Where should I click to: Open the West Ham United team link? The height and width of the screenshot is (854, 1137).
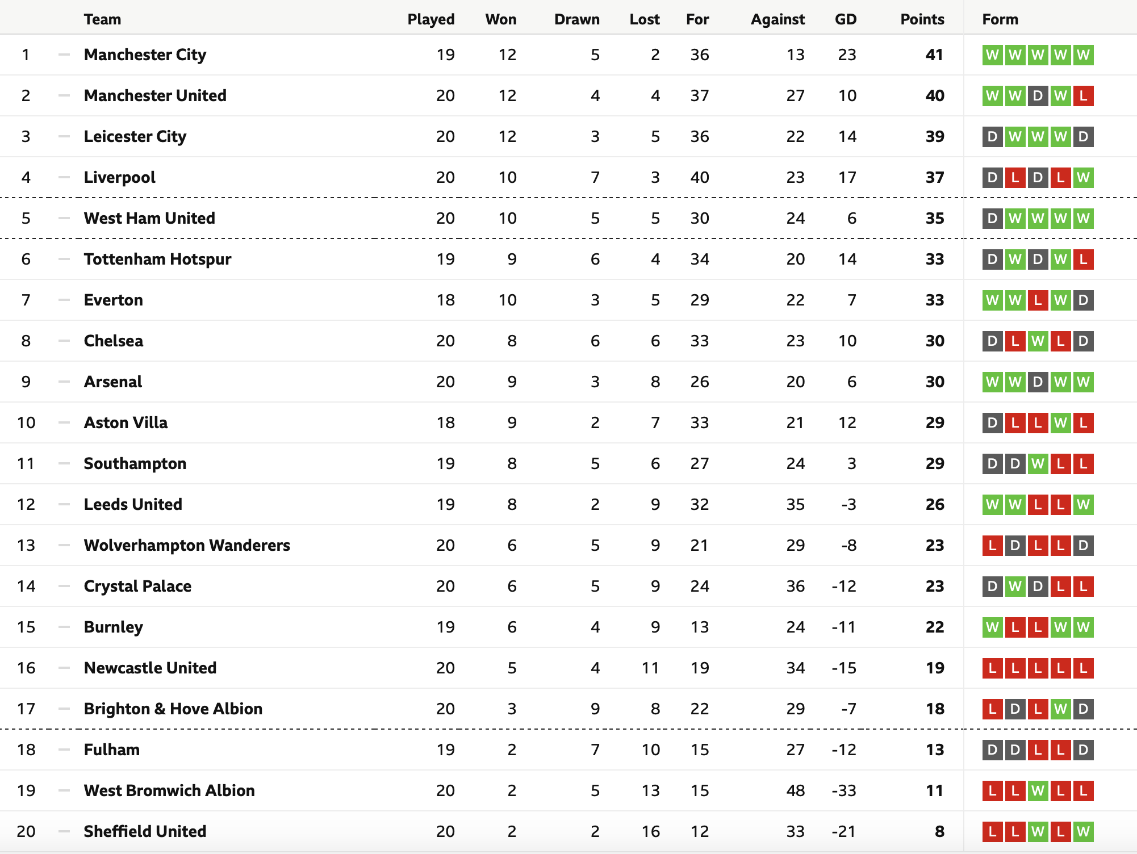[149, 218]
